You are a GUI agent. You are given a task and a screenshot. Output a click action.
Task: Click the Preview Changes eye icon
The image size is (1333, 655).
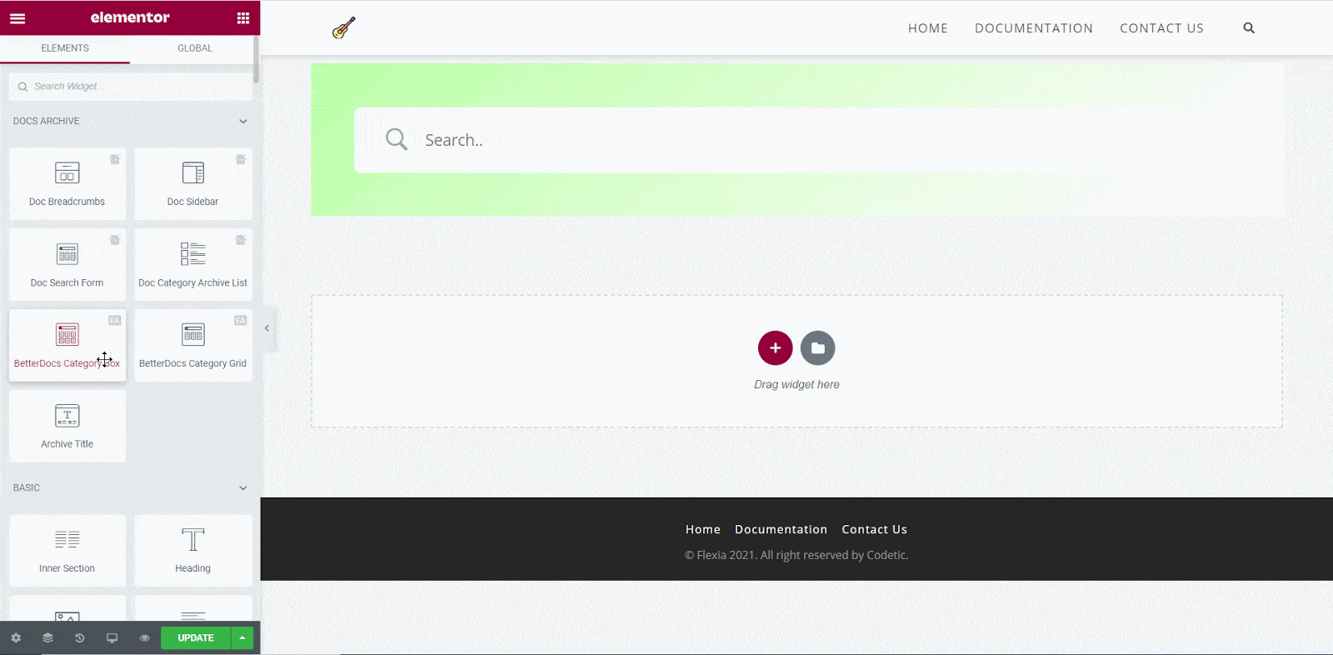click(x=144, y=637)
